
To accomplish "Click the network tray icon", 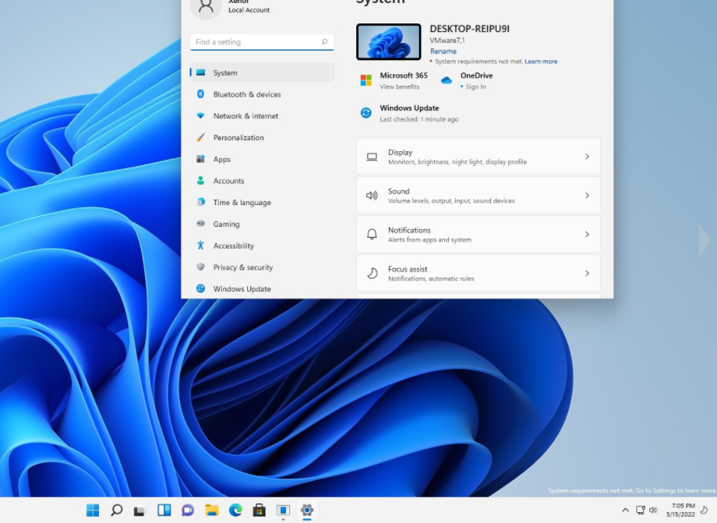I will [x=641, y=511].
